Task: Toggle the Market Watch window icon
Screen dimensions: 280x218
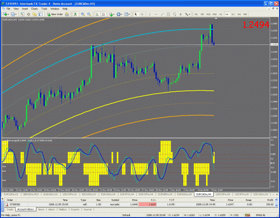Action: [x=22, y=14]
